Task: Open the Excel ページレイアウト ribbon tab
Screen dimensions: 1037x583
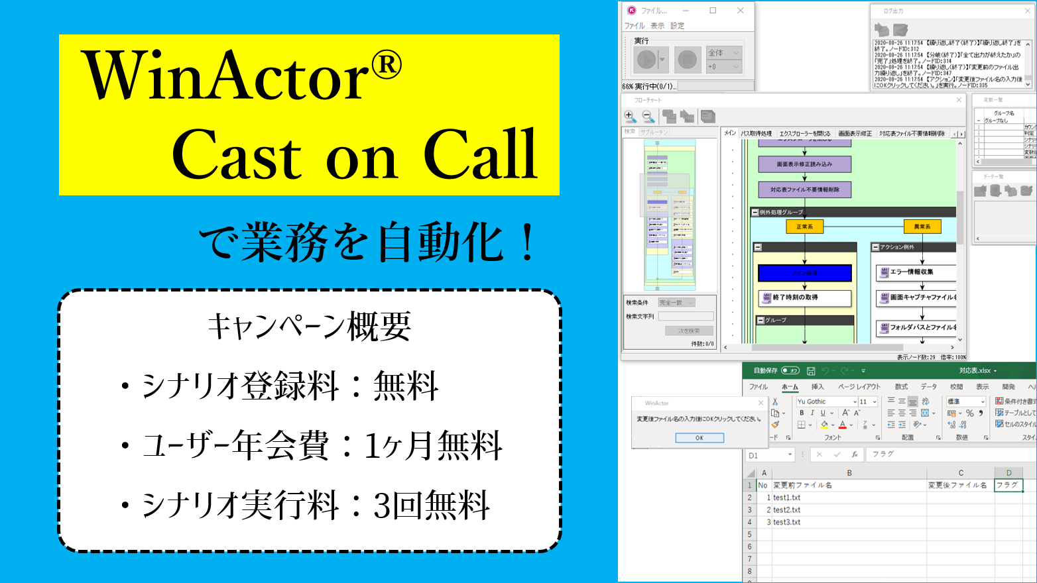Action: pyautogui.click(x=859, y=387)
